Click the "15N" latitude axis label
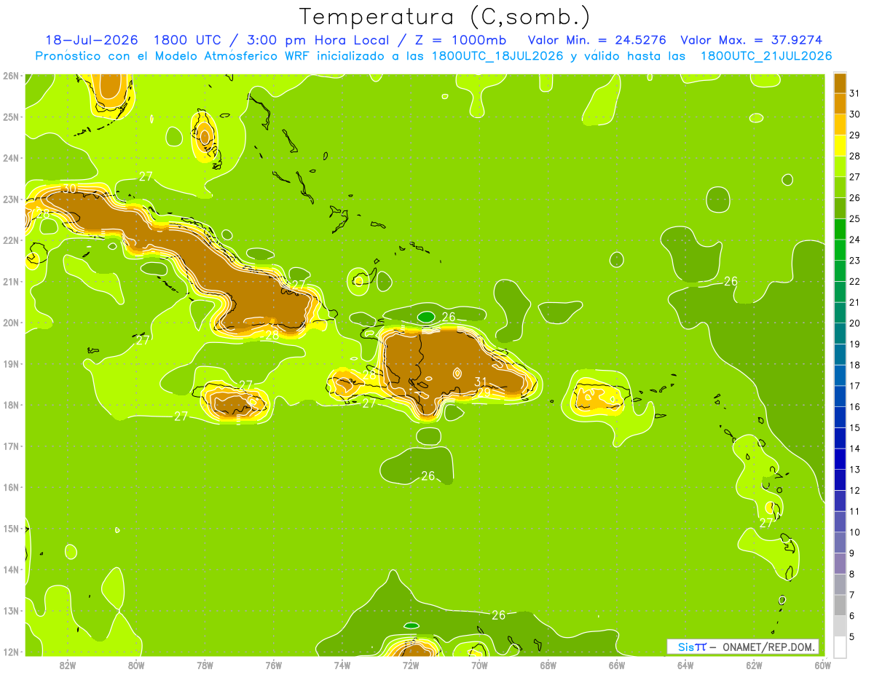This screenshot has width=874, height=675. point(10,529)
